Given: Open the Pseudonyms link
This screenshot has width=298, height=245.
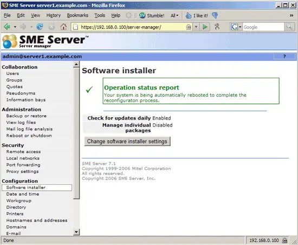Looking at the screenshot, I should [21, 93].
